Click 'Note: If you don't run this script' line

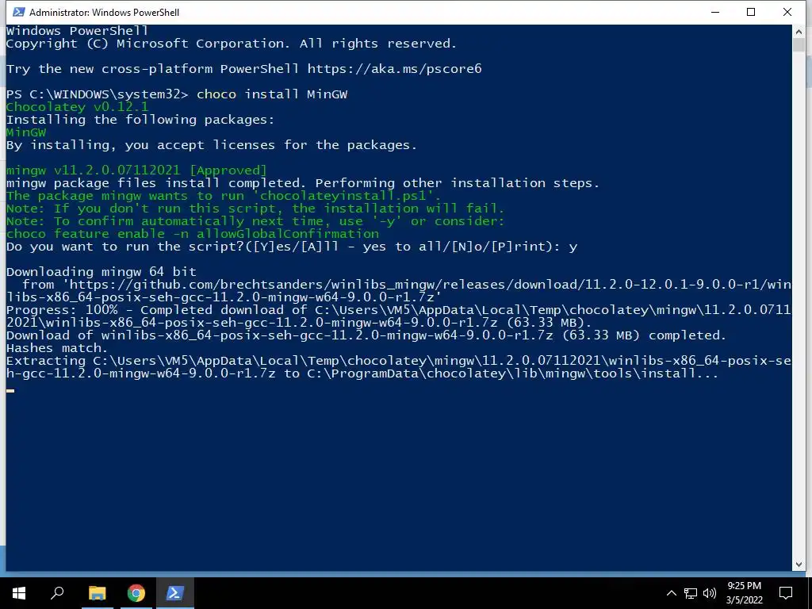[255, 209]
